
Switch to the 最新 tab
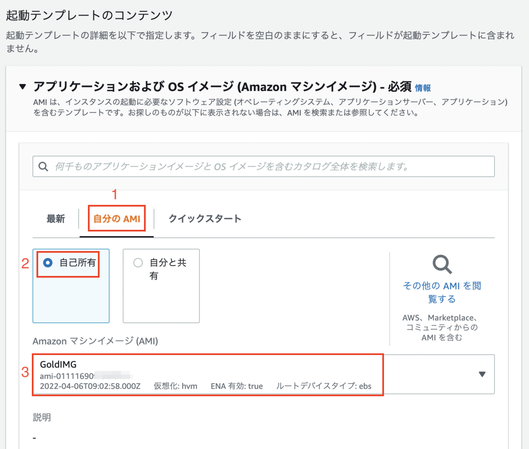point(56,219)
